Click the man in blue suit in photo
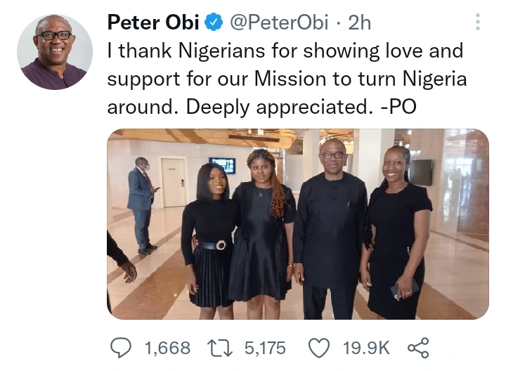506x371 pixels. coord(142,204)
